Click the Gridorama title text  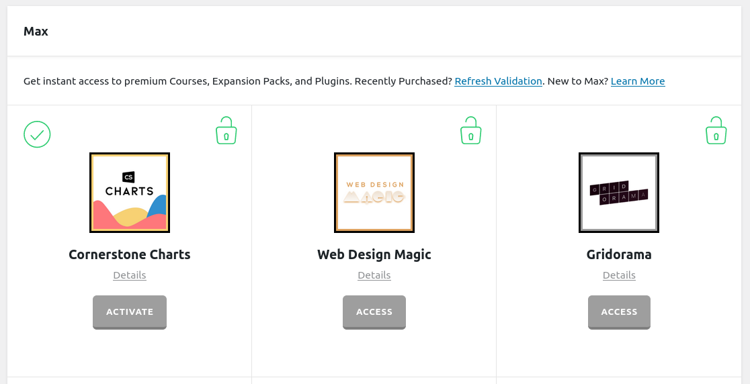pyautogui.click(x=619, y=254)
